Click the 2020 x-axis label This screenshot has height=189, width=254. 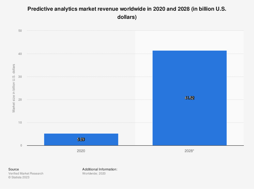[x=81, y=151]
